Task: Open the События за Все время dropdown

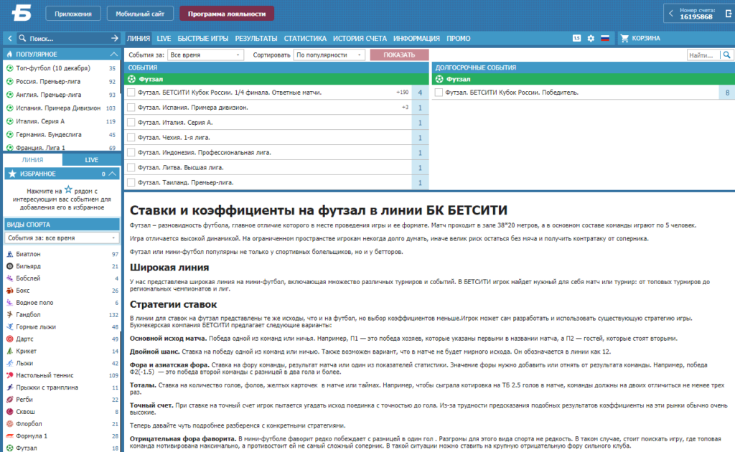Action: tap(206, 55)
